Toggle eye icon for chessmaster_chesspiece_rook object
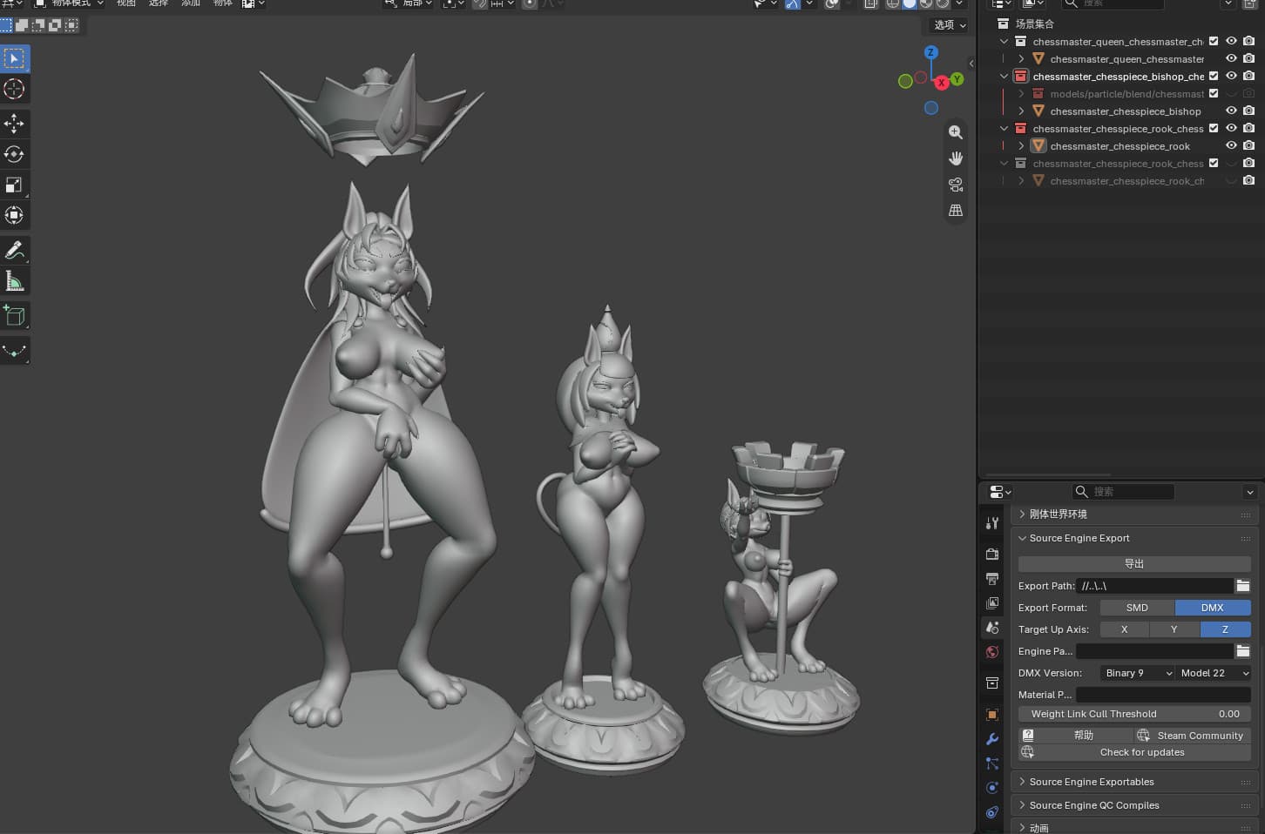1265x834 pixels. (1231, 145)
